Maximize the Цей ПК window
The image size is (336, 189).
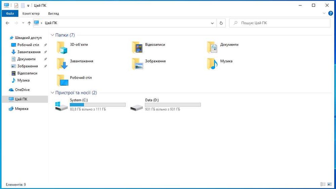pyautogui.click(x=313, y=5)
